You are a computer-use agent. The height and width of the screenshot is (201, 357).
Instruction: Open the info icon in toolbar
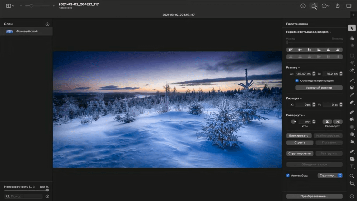coord(303,6)
